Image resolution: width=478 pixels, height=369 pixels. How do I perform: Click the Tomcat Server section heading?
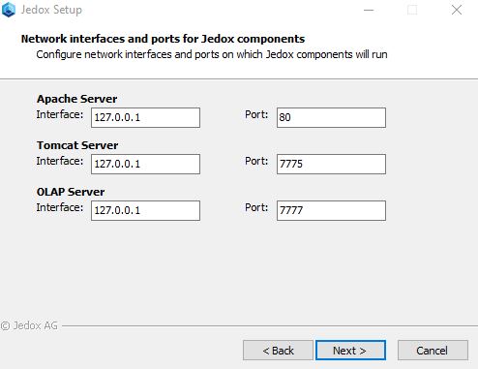coord(77,145)
